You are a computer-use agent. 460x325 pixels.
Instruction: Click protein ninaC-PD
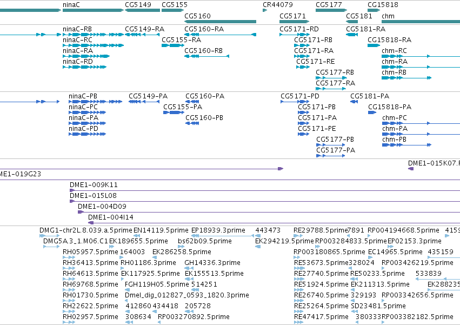coord(83,129)
